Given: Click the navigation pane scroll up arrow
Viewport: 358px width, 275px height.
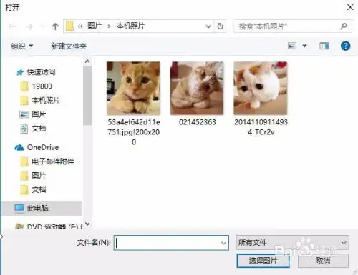Looking at the screenshot, I should click(87, 61).
